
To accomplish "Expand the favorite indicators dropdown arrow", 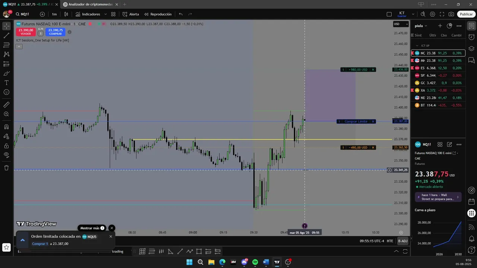I will point(105,14).
